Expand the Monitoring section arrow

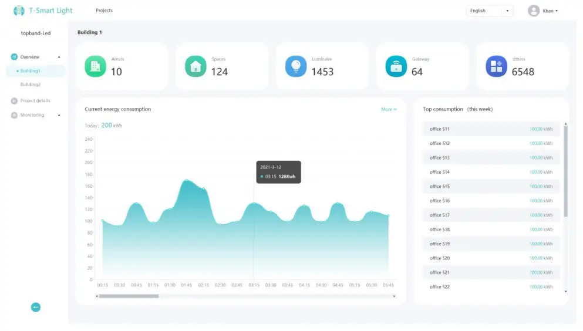tap(59, 116)
